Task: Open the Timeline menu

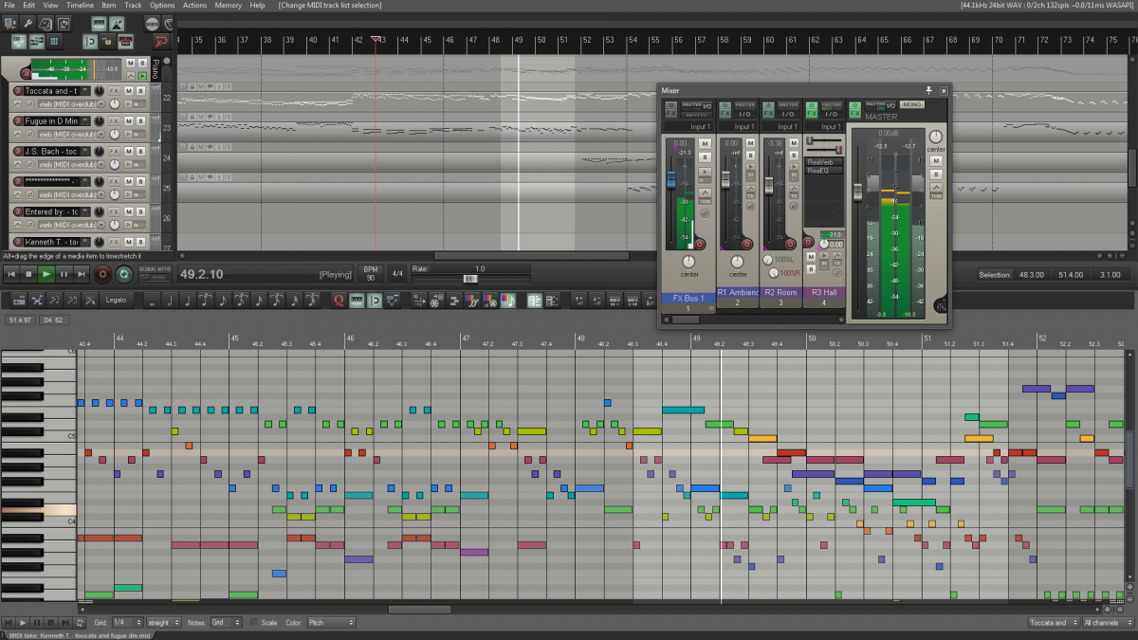Action: pos(80,6)
